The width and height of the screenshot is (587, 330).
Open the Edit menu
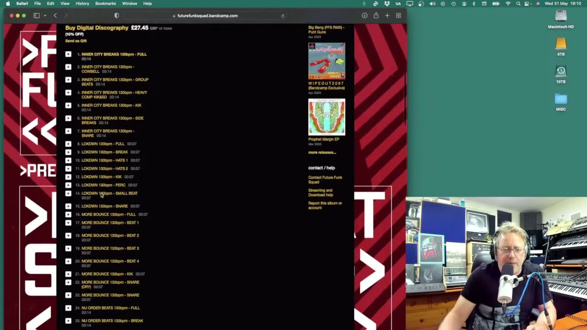[50, 4]
